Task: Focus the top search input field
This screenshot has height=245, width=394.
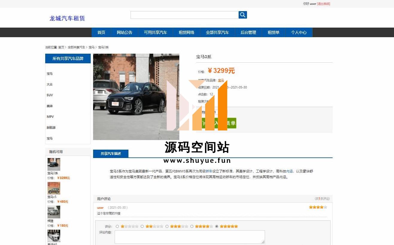Action: pos(184,15)
